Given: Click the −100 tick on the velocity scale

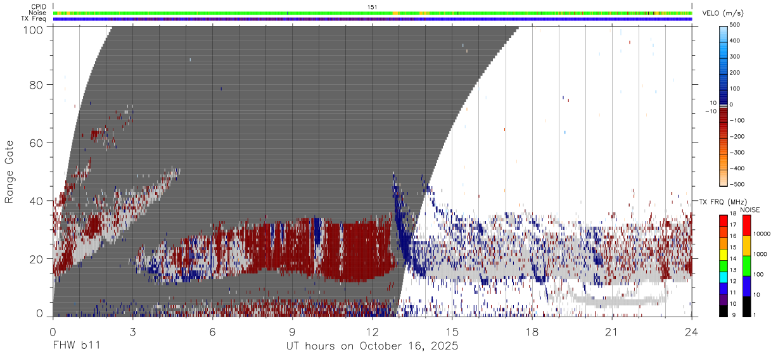Looking at the screenshot, I should (739, 120).
